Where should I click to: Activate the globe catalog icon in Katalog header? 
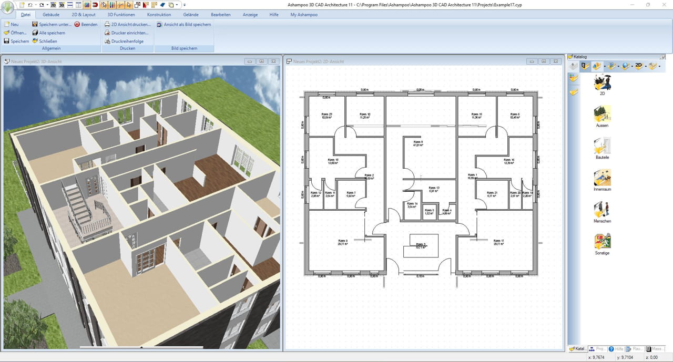[625, 65]
